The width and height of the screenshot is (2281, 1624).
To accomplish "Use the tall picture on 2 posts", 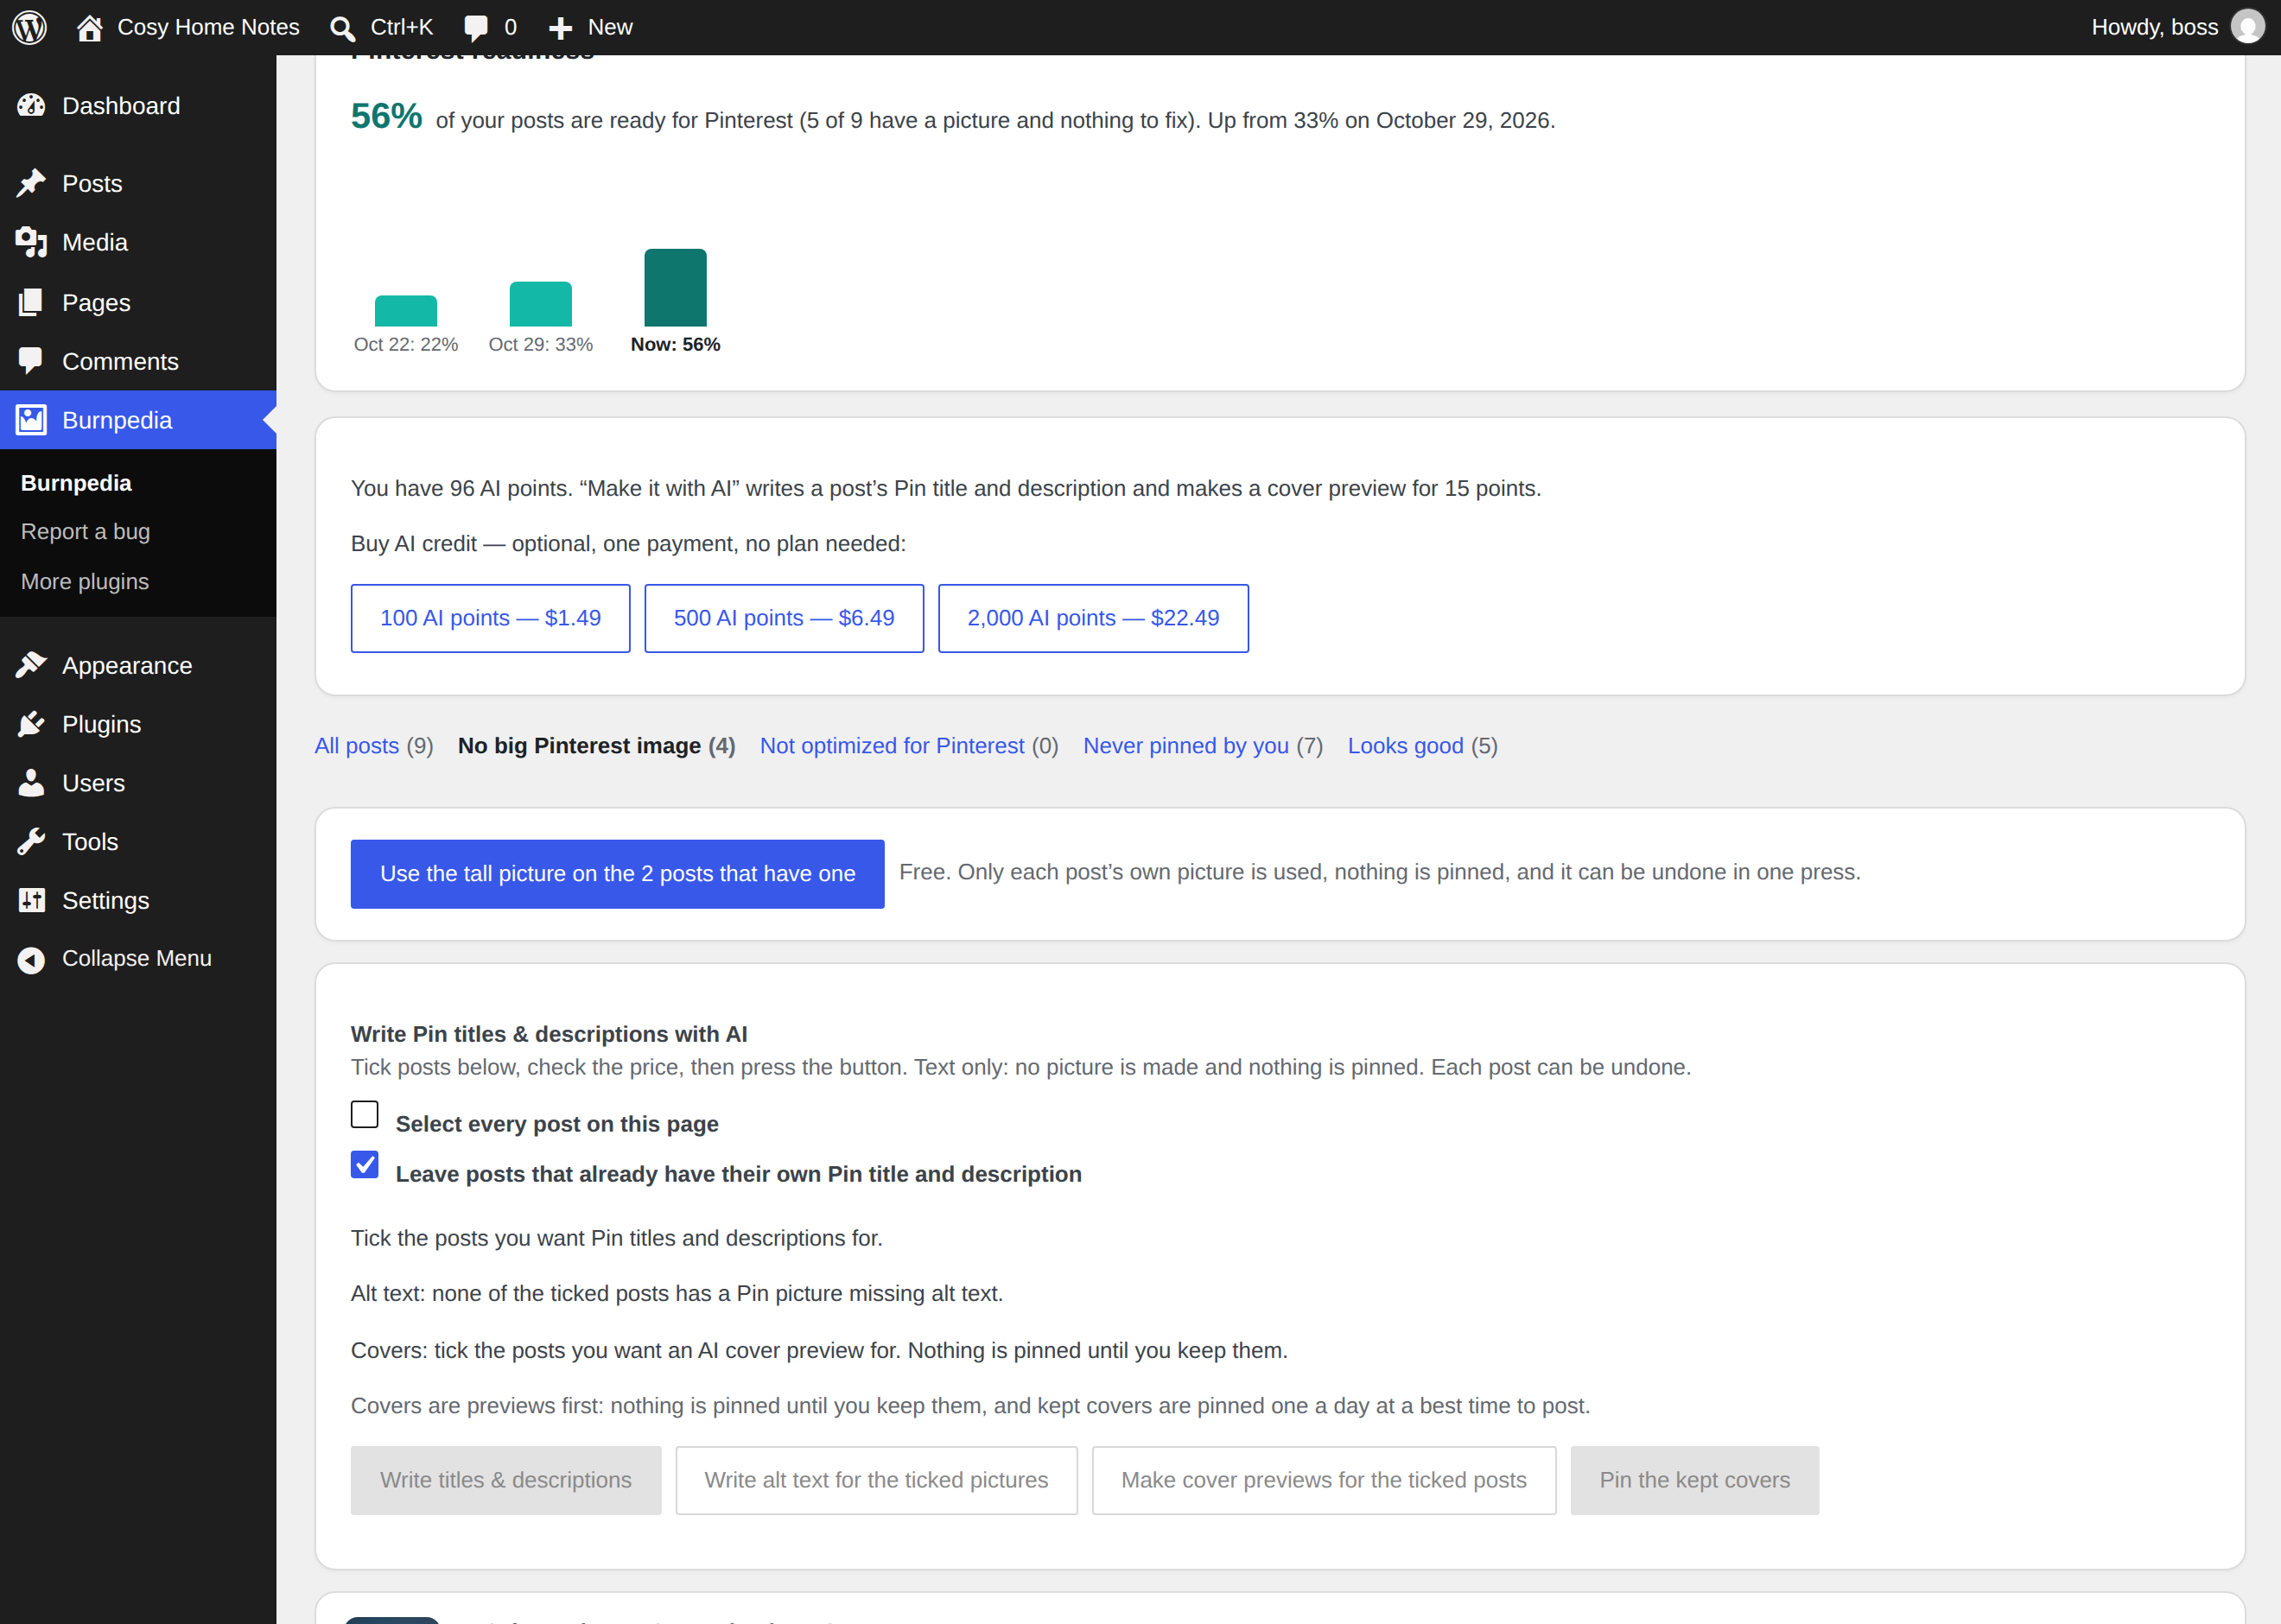I will click(x=617, y=874).
